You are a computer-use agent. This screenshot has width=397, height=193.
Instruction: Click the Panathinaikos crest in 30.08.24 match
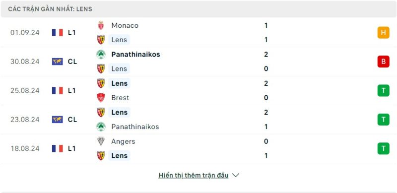101,55
